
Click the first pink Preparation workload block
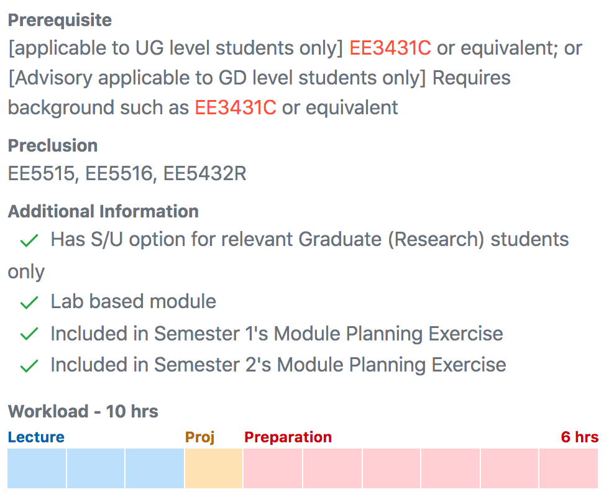[x=272, y=468]
